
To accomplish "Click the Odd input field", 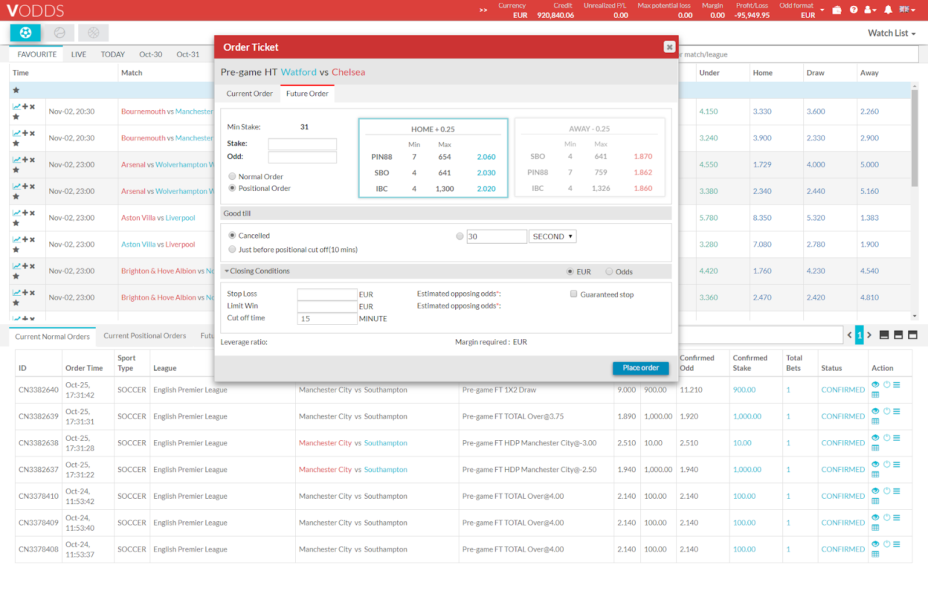I will click(302, 157).
